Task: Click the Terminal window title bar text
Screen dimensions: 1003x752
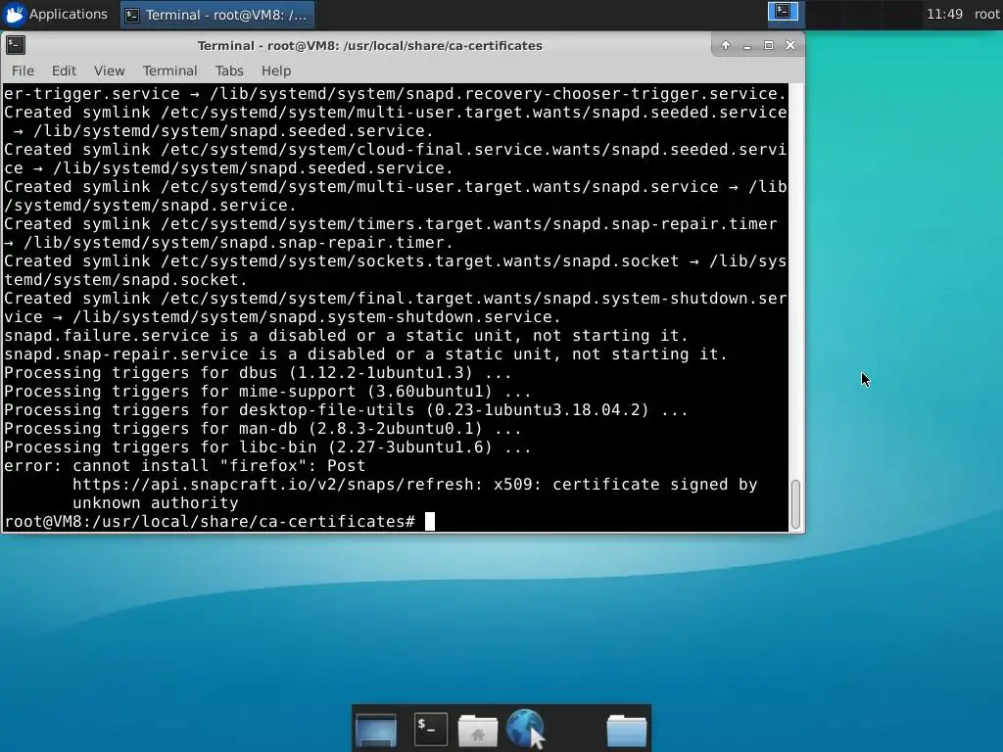Action: click(x=369, y=45)
